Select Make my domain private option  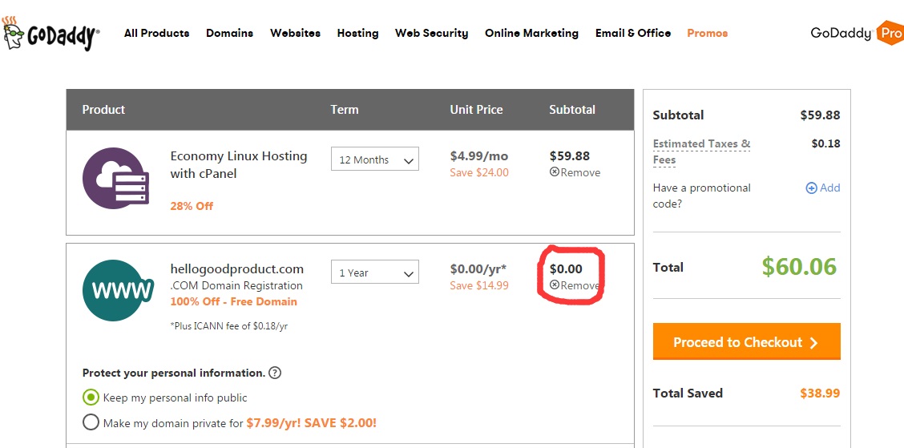(91, 422)
